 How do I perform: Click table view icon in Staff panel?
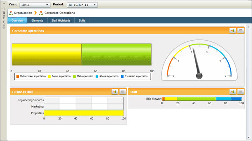coord(240,92)
